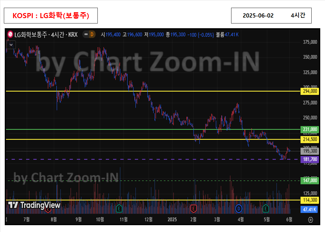The image size is (325, 232).
Task: Click the red E earnings marker near 2월
Action: pos(193,208)
